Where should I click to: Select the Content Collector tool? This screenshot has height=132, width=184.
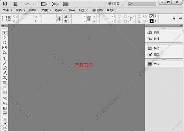click(5, 52)
